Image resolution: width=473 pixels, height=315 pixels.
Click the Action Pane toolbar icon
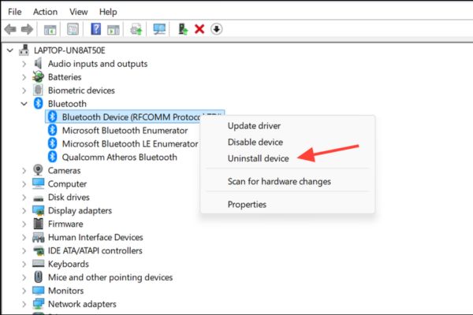tap(114, 29)
